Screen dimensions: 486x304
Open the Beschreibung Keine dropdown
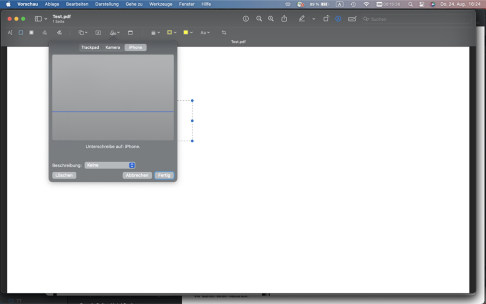pyautogui.click(x=110, y=165)
